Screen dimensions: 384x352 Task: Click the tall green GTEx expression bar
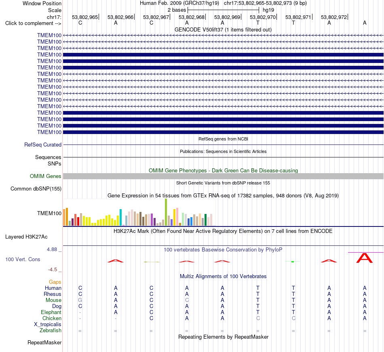(166, 212)
